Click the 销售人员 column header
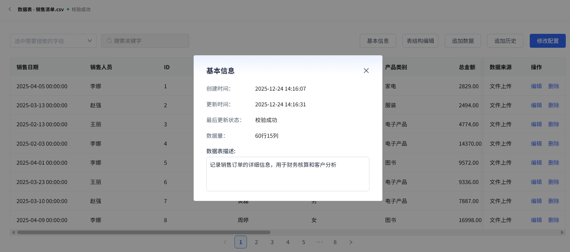Viewport: 570px width, 252px height. point(101,67)
